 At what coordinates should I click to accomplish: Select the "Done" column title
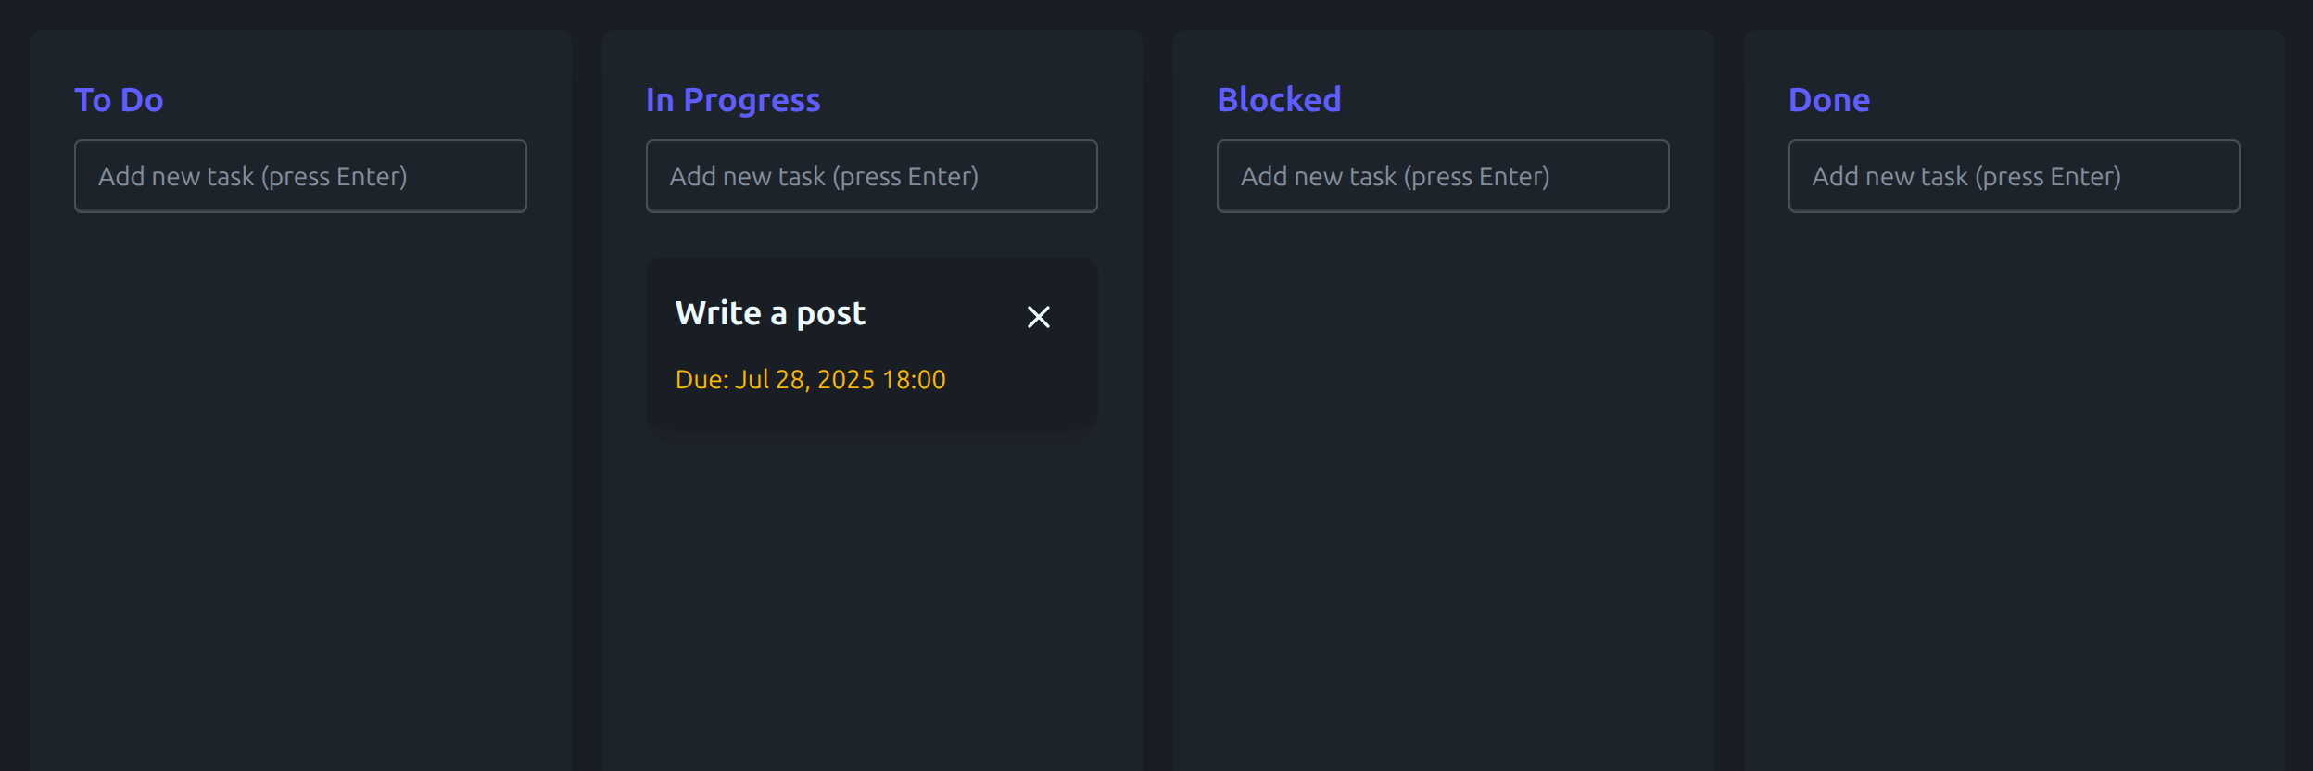[x=1827, y=99]
